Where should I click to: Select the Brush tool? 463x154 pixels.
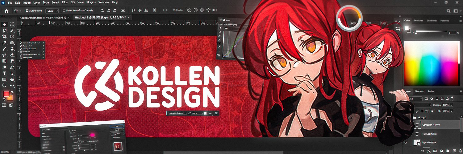pos(5,49)
